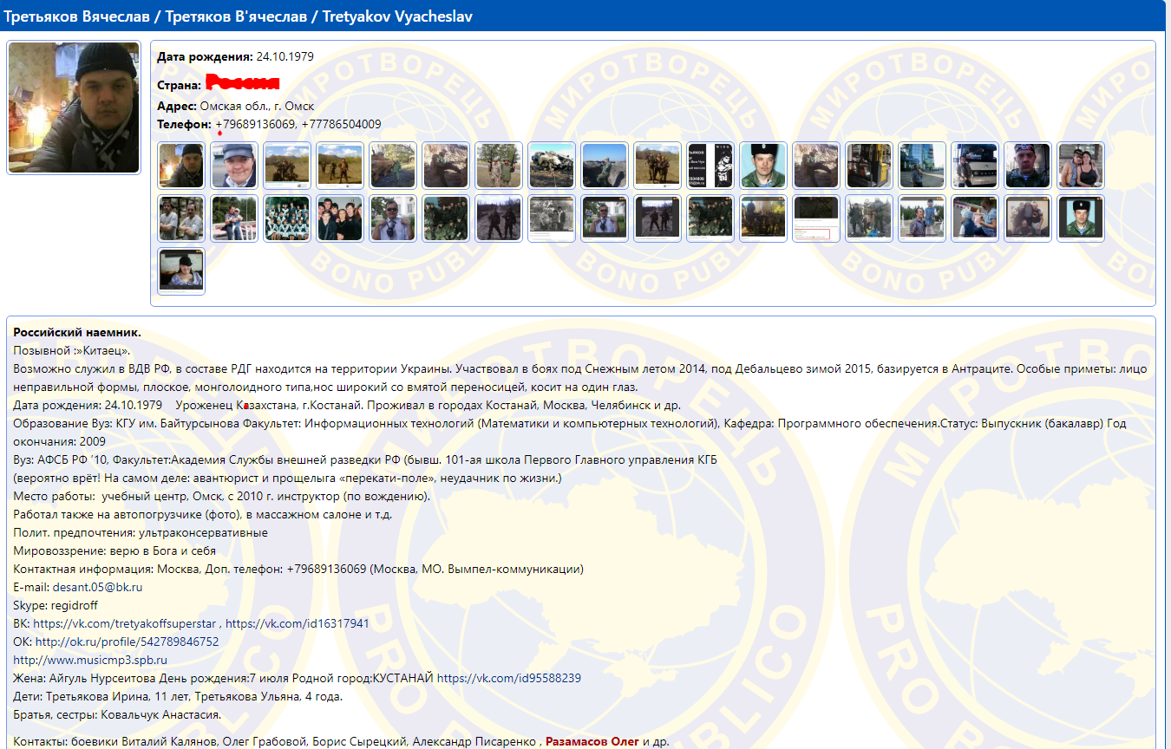Open the single thumbnail in third row
Viewport: 1171px width, 749px height.
(x=181, y=271)
